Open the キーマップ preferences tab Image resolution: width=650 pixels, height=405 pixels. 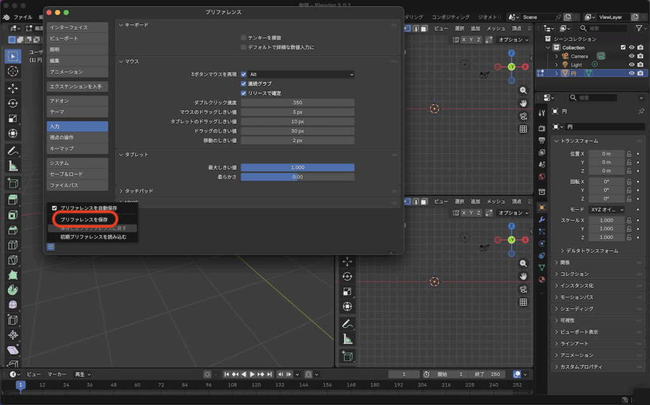click(x=77, y=148)
